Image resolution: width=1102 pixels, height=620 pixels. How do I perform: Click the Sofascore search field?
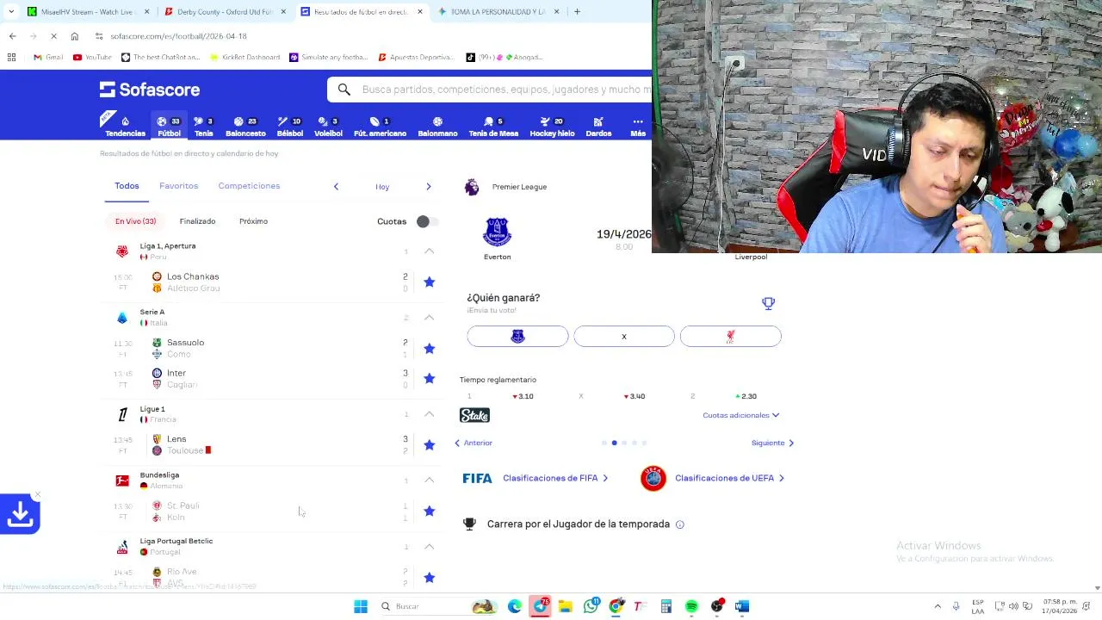tap(505, 90)
